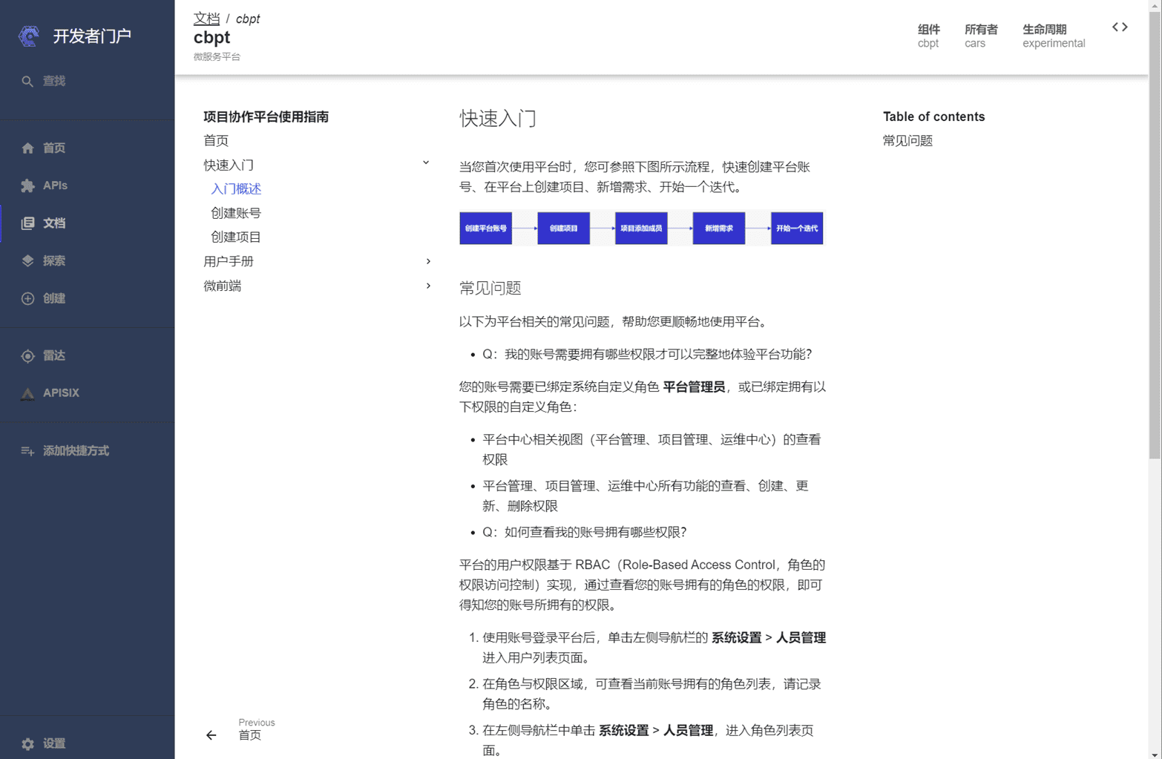Click the cars owner link in header
Image resolution: width=1162 pixels, height=759 pixels.
coord(975,44)
